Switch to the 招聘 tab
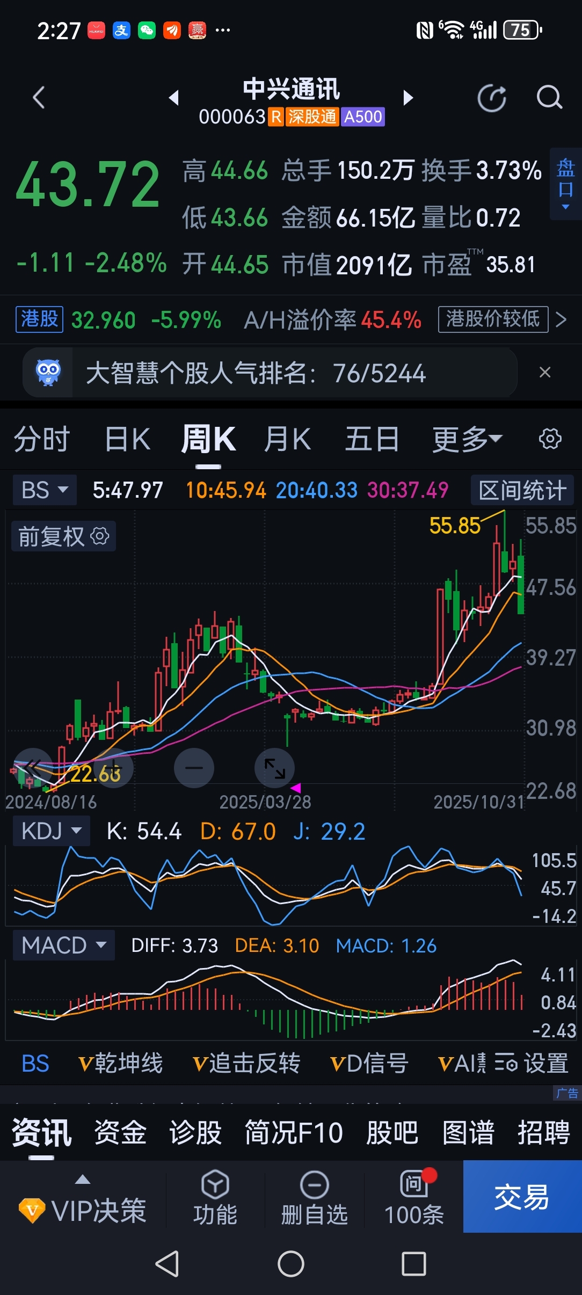 point(543,1132)
